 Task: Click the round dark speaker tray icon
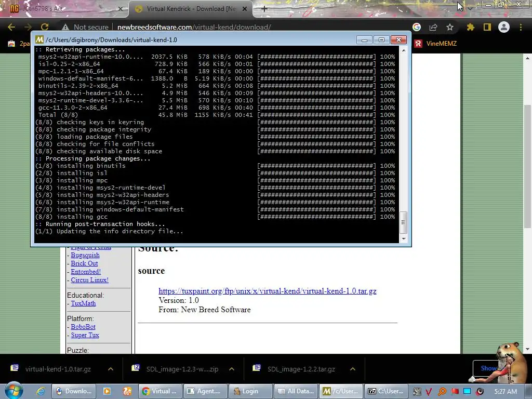(480, 392)
